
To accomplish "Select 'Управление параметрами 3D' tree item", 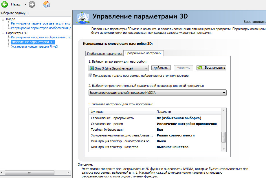I will coord(32,42).
